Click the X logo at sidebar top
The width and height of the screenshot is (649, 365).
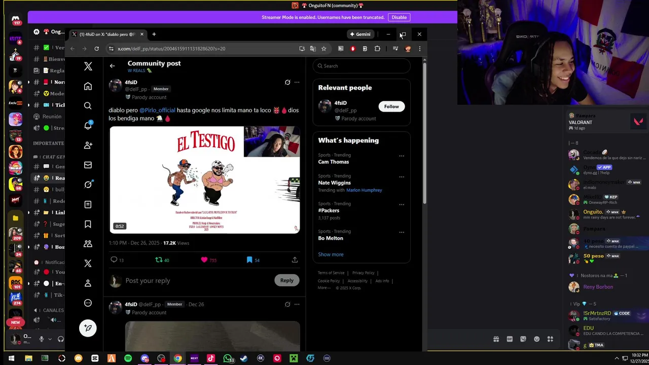tap(88, 66)
